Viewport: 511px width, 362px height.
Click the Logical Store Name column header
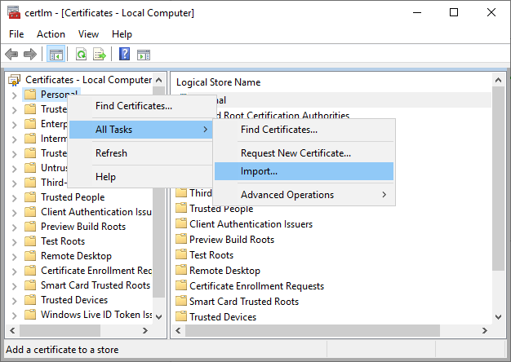(x=219, y=82)
